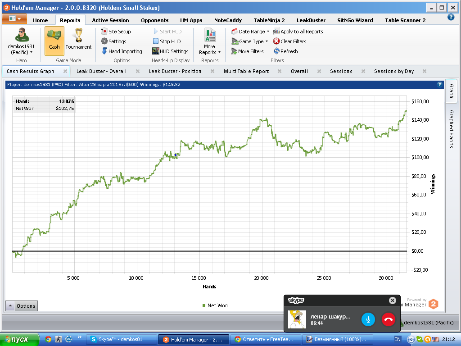The height and width of the screenshot is (346, 461).
Task: Close the Multi Table Report tab
Action: click(x=280, y=71)
